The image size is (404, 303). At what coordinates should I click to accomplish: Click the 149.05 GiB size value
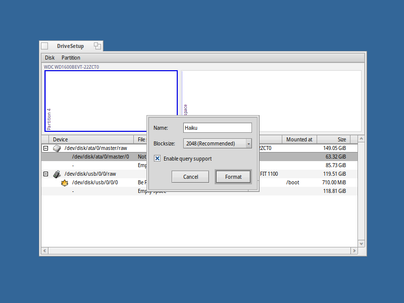click(x=334, y=148)
